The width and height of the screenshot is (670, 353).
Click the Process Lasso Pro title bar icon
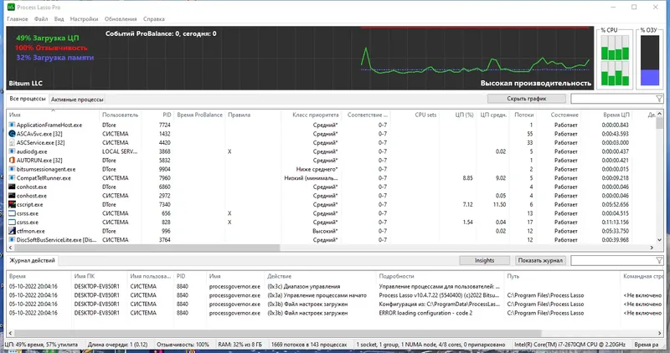point(11,8)
